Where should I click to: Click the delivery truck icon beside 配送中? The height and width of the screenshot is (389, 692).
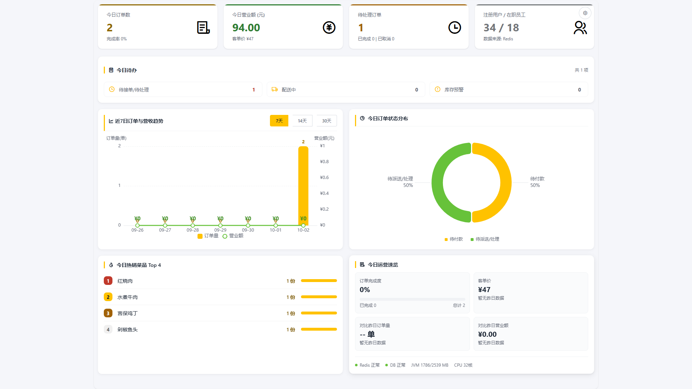tap(275, 89)
